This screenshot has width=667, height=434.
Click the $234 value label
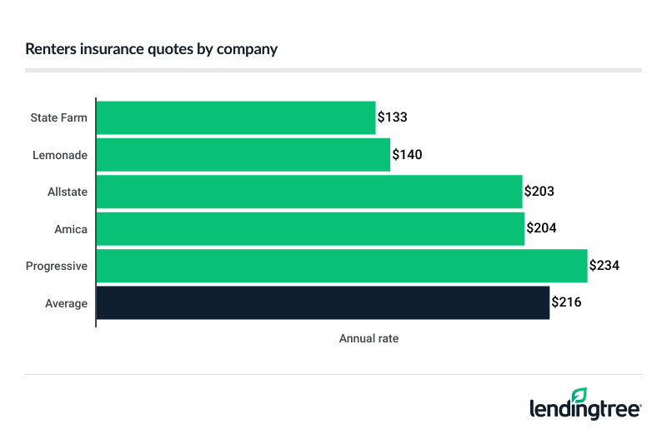(x=604, y=266)
